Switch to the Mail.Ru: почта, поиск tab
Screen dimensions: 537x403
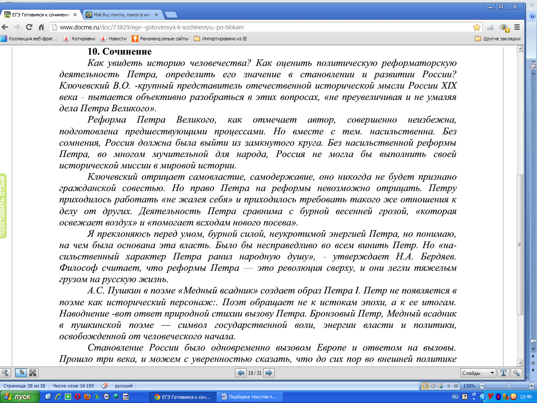point(122,15)
